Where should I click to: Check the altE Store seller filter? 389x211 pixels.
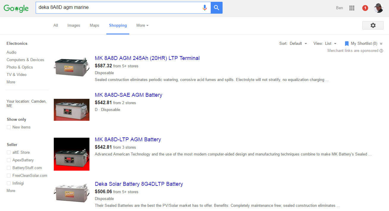(9, 153)
